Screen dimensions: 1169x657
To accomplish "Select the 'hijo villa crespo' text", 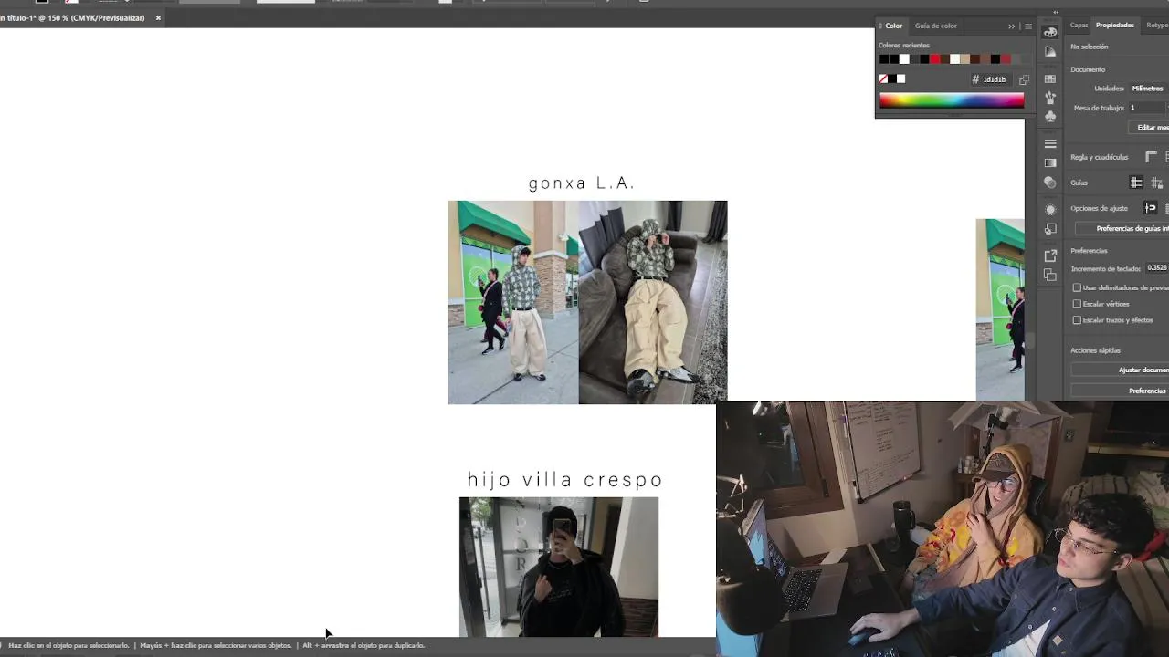I will point(565,480).
